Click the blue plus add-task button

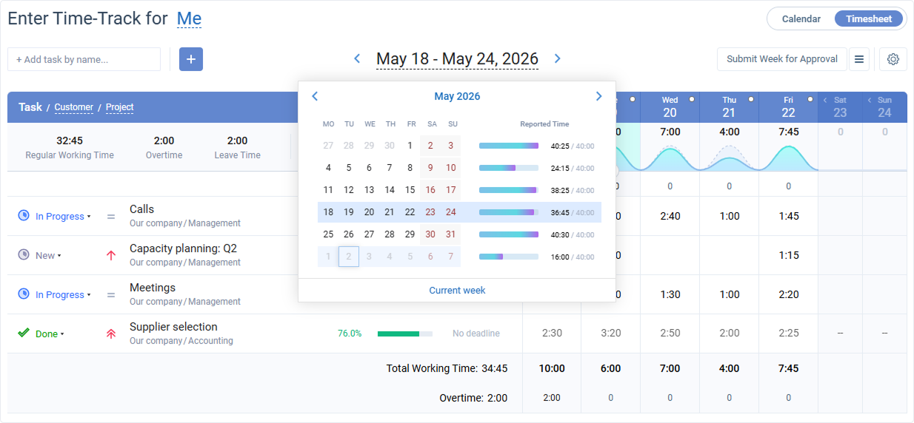pos(191,59)
